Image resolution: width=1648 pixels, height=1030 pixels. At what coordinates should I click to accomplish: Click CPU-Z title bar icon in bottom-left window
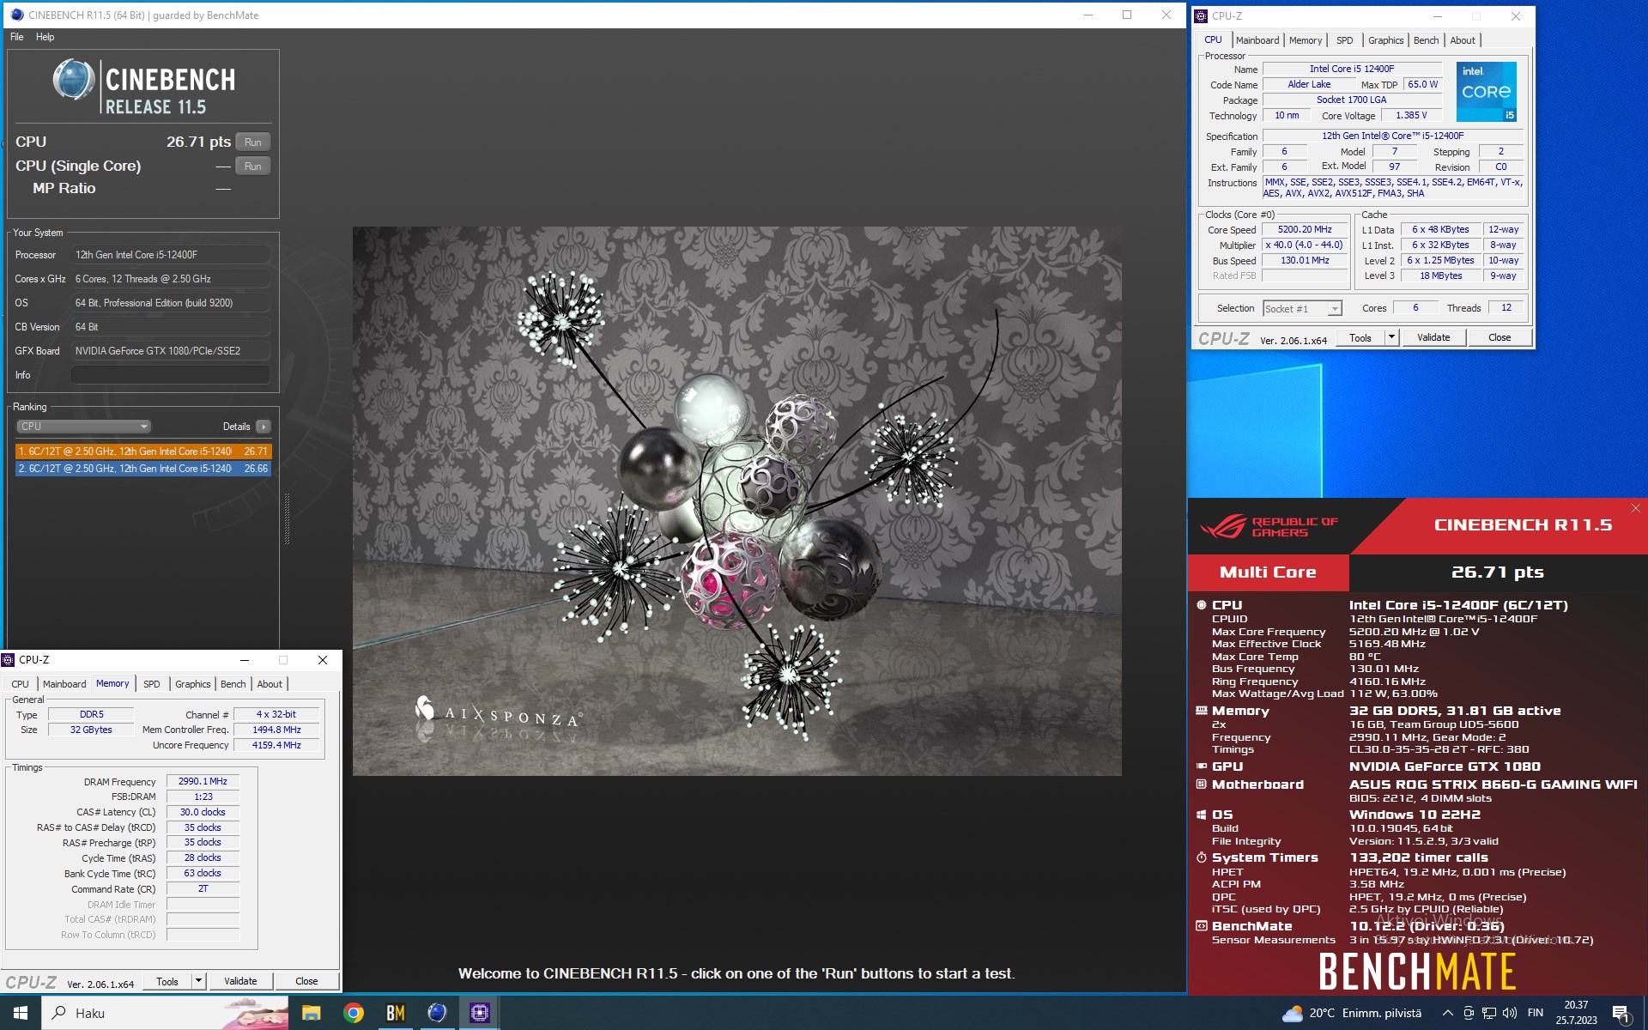(x=8, y=660)
